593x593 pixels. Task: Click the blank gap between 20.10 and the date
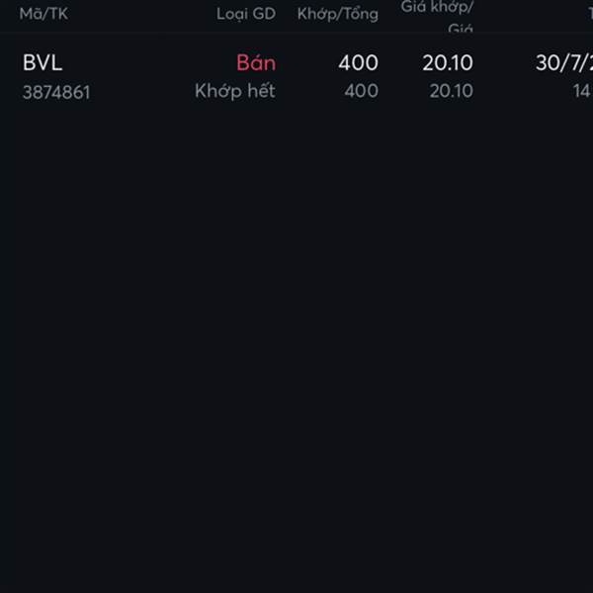tap(504, 63)
